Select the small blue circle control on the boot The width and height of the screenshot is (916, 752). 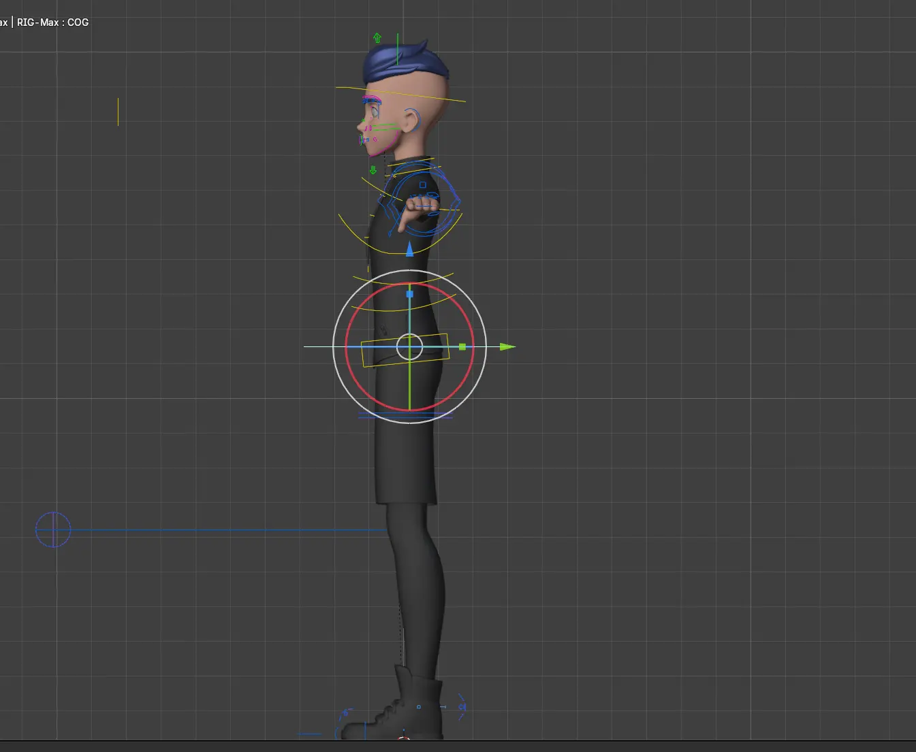(x=418, y=707)
